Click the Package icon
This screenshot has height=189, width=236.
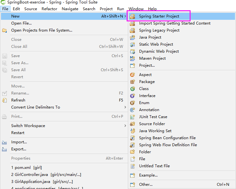click(x=132, y=82)
